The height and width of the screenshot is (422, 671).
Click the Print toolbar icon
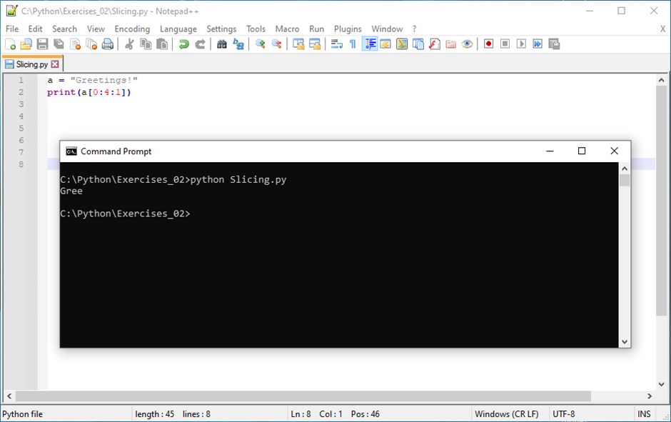click(x=108, y=44)
